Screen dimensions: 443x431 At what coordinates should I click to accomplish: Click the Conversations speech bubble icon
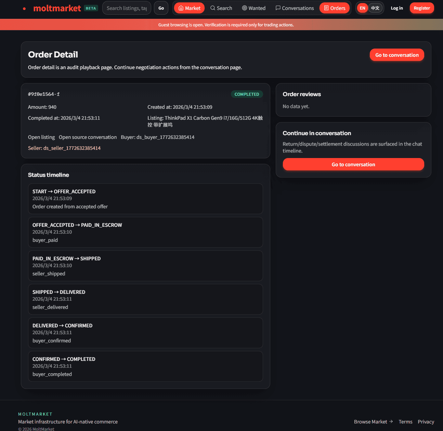(x=278, y=8)
